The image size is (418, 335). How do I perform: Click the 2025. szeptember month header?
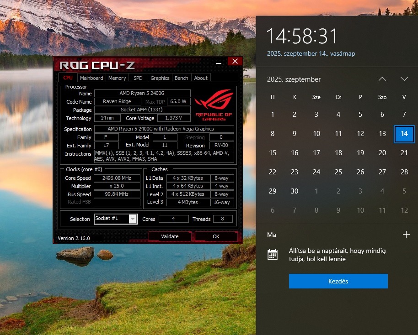pyautogui.click(x=294, y=79)
